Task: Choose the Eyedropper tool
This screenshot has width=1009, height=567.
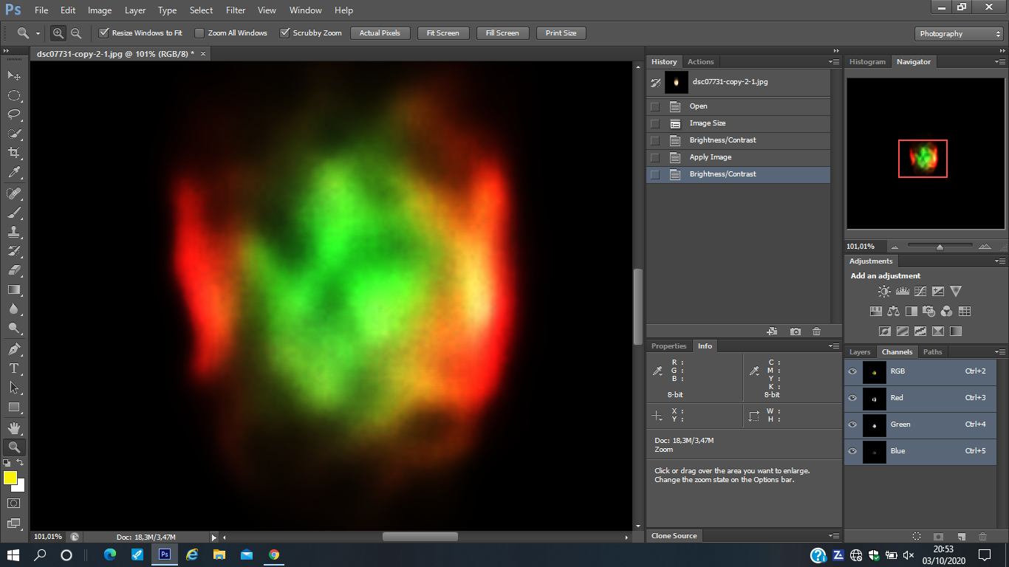Action: 13,173
